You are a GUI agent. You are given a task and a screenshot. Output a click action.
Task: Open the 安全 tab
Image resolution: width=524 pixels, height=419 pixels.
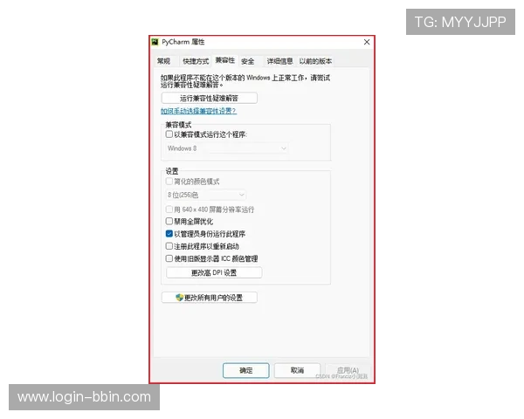point(248,61)
